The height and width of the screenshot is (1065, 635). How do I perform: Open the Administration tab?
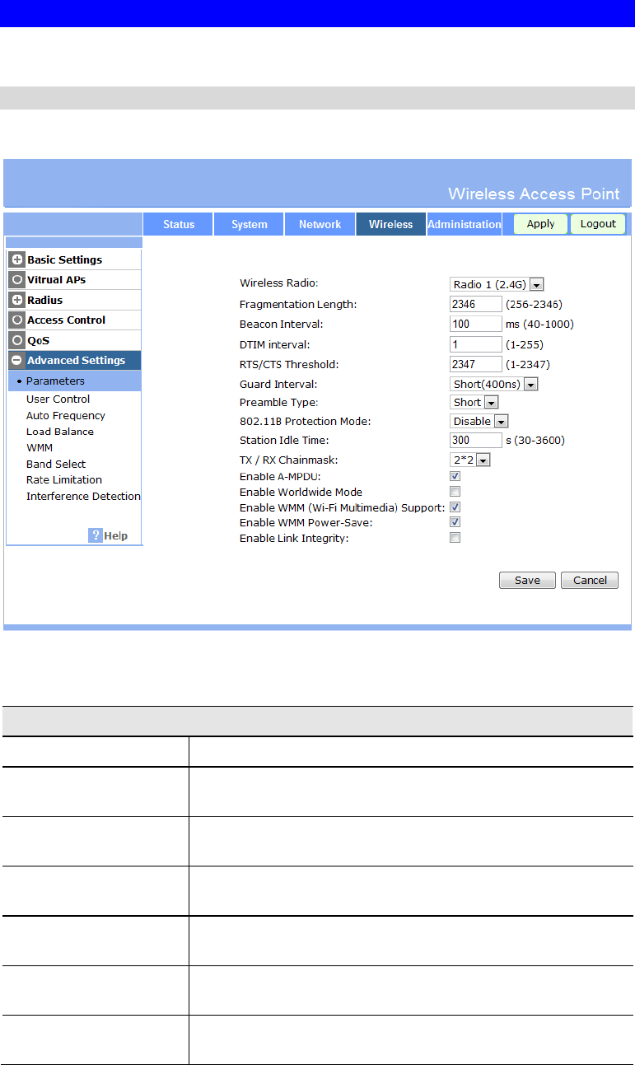coord(465,224)
